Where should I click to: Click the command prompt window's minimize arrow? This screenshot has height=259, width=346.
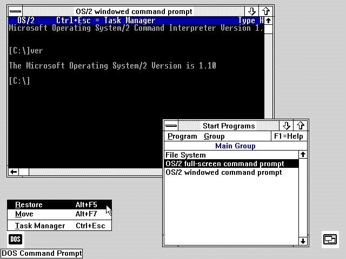(252, 11)
